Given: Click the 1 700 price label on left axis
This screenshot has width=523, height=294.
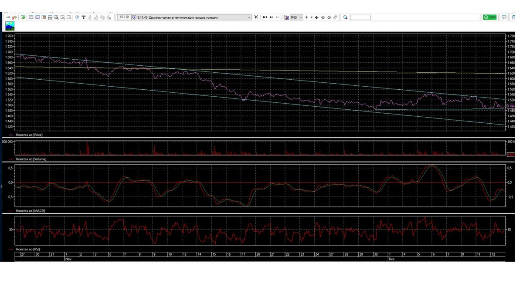Looking at the screenshot, I should point(9,52).
